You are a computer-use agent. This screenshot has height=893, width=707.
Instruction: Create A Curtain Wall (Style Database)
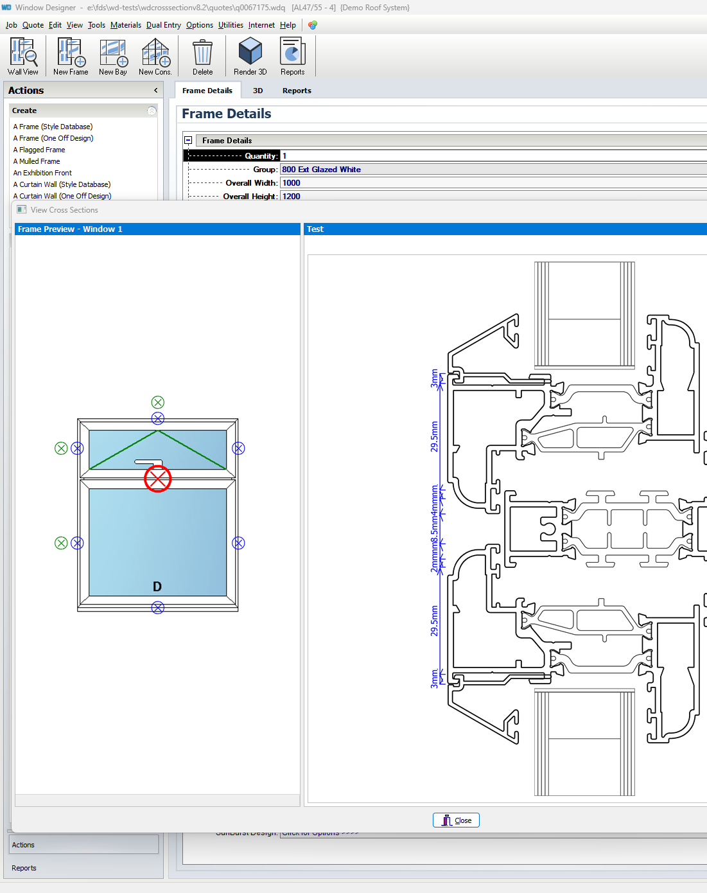(x=62, y=184)
